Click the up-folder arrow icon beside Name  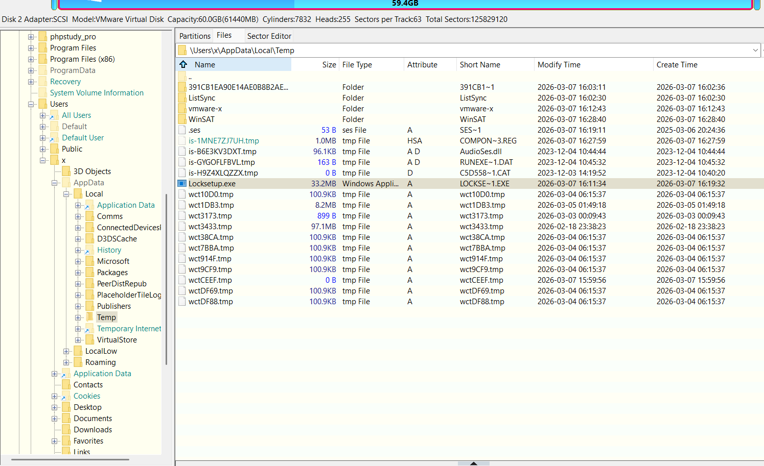[x=183, y=64]
